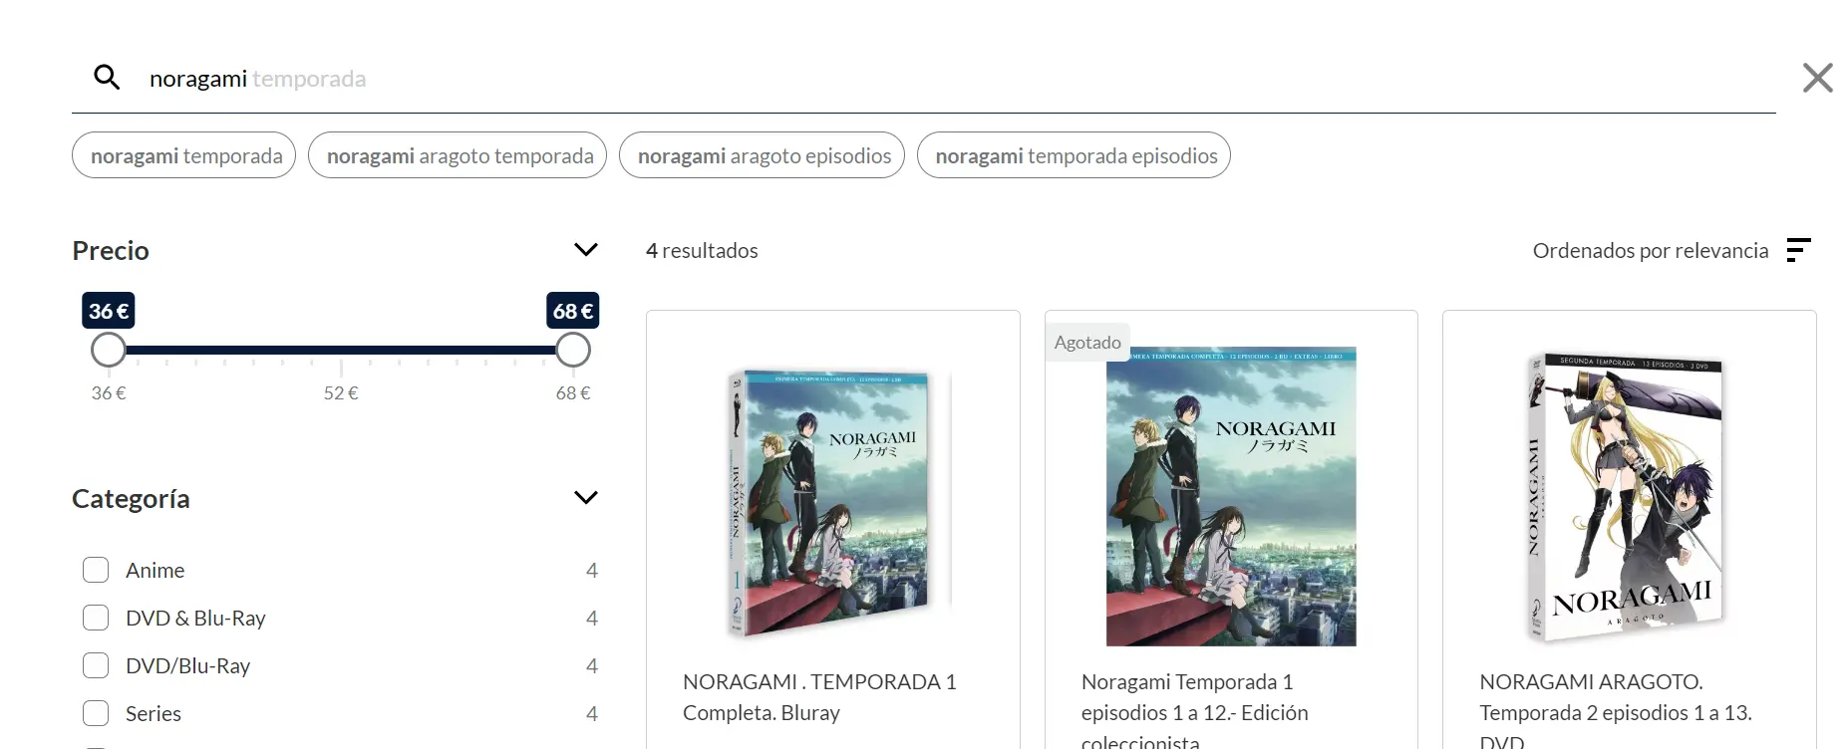Close the search overlay with the X
The width and height of the screenshot is (1847, 755).
tap(1817, 78)
